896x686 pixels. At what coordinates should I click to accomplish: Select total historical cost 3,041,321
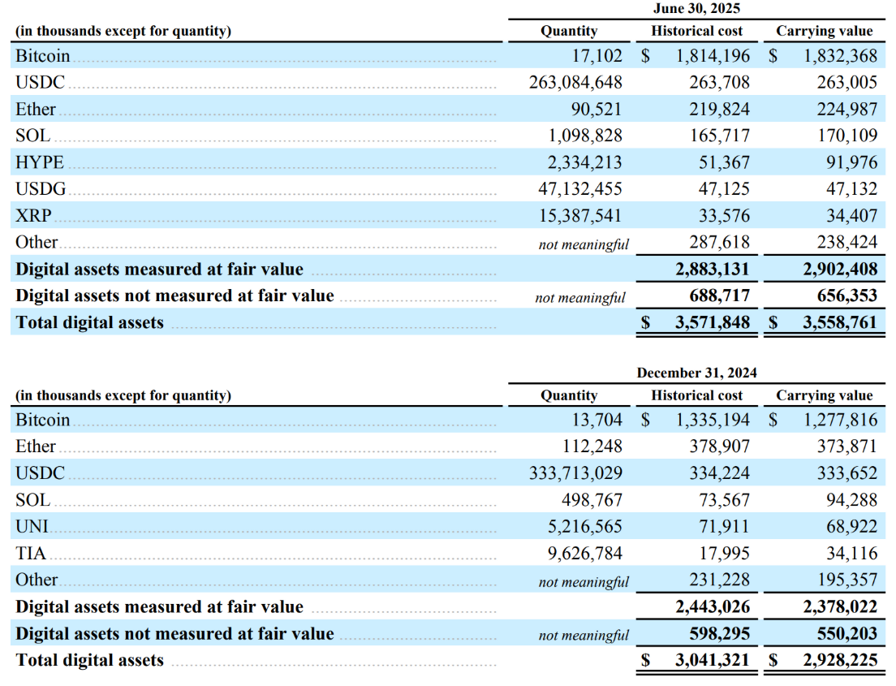click(713, 660)
